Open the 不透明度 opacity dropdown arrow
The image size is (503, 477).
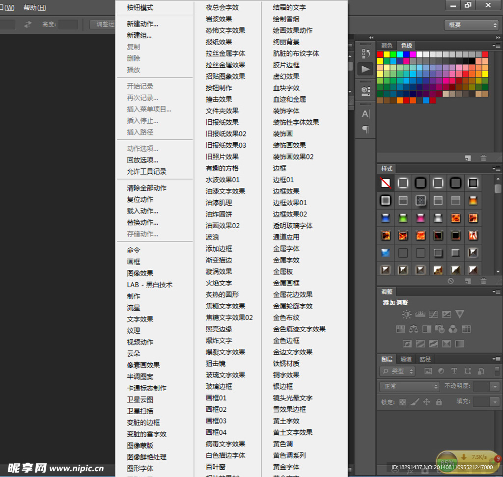tap(495, 386)
